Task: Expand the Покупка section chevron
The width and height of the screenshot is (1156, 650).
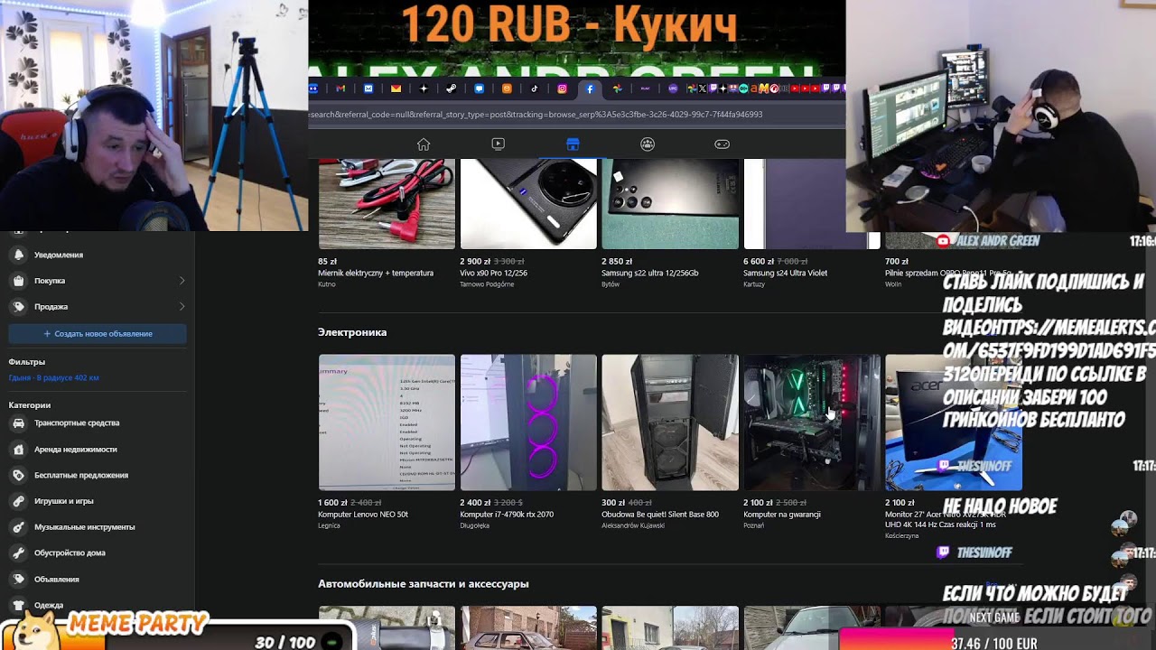Action: (x=182, y=281)
